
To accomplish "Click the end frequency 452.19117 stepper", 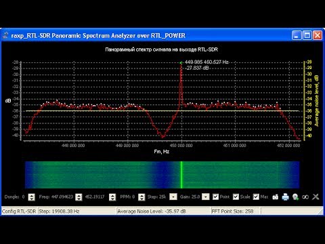I will coord(112,197).
